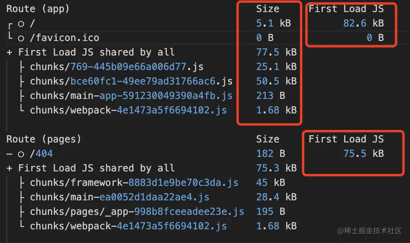Click the 75.5 kB First Load value
This screenshot has height=243, width=410.
pyautogui.click(x=363, y=154)
